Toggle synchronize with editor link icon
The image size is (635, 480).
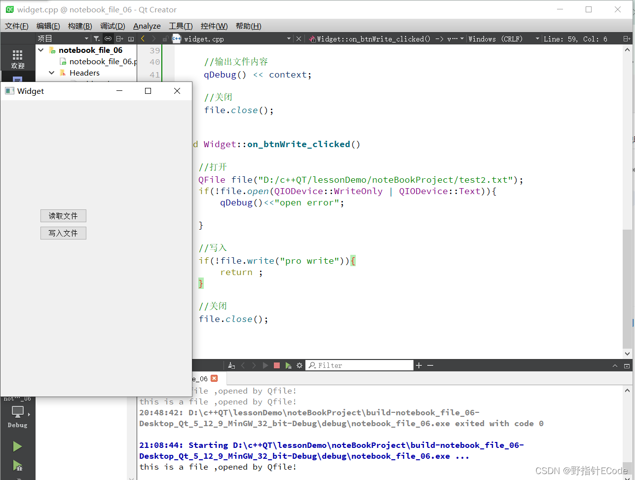108,39
